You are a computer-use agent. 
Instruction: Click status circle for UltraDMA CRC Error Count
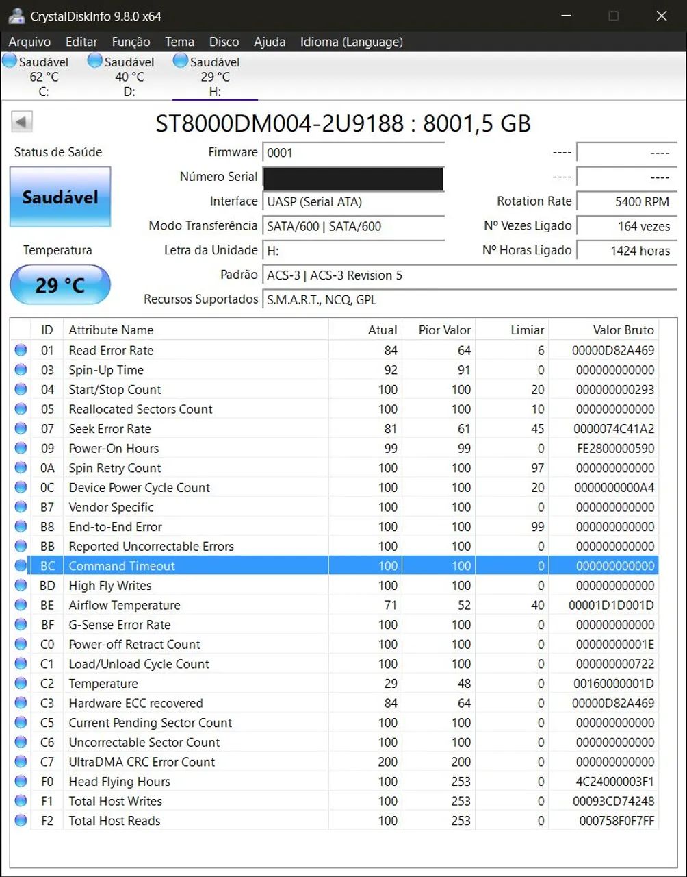21,762
